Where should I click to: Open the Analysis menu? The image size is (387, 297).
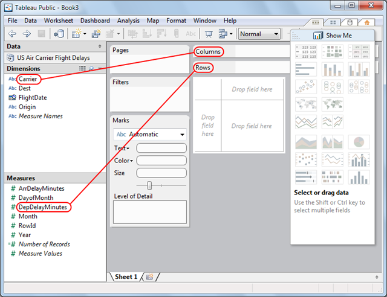(128, 21)
